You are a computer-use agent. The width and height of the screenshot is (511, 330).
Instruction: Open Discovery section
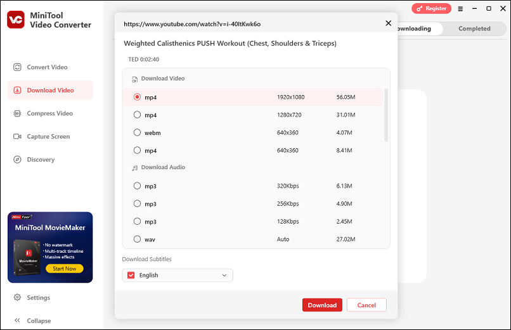click(50, 160)
